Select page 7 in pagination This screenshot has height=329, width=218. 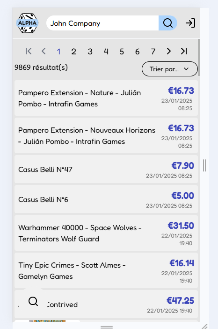153,52
